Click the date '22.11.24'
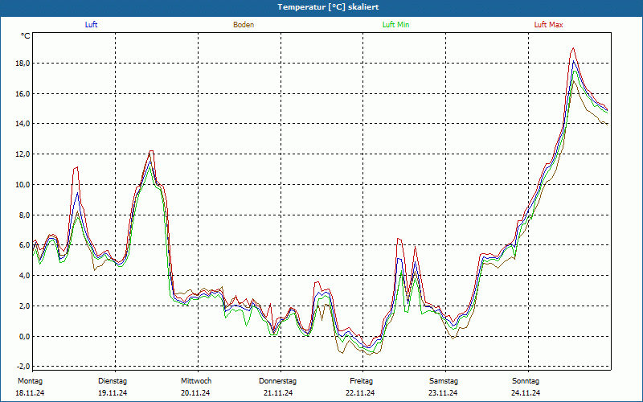 [x=360, y=393]
